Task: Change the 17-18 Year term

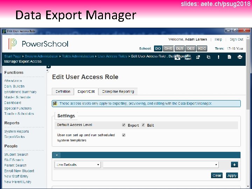Action: 235,48
